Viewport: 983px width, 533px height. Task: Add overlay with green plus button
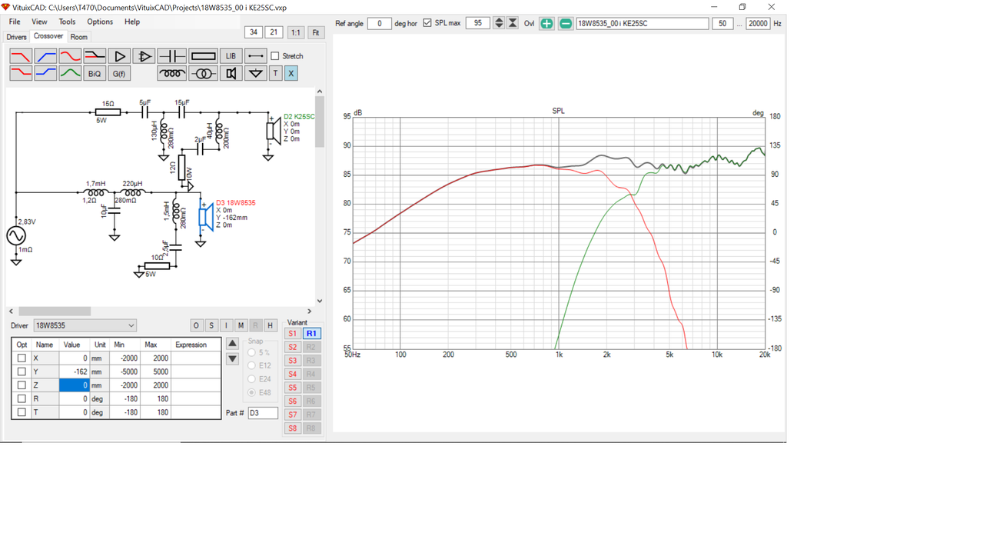[x=546, y=24]
